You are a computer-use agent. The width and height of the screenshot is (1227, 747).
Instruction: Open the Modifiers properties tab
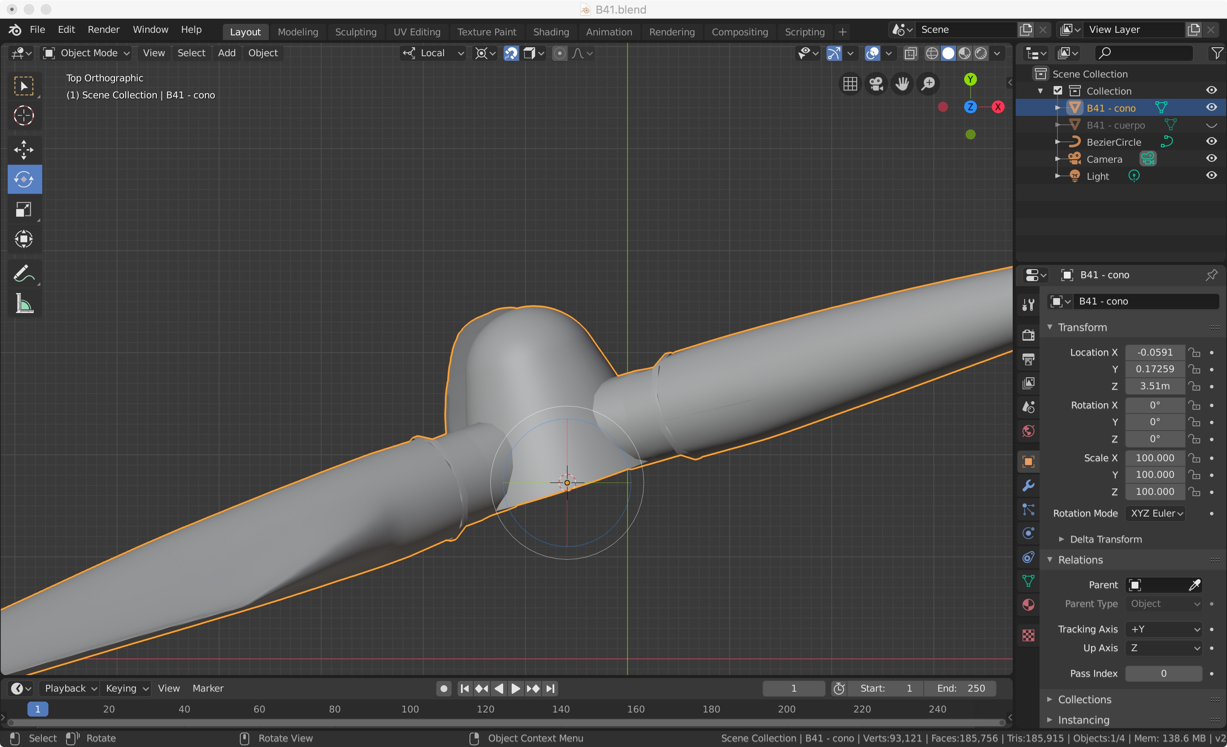tap(1028, 485)
